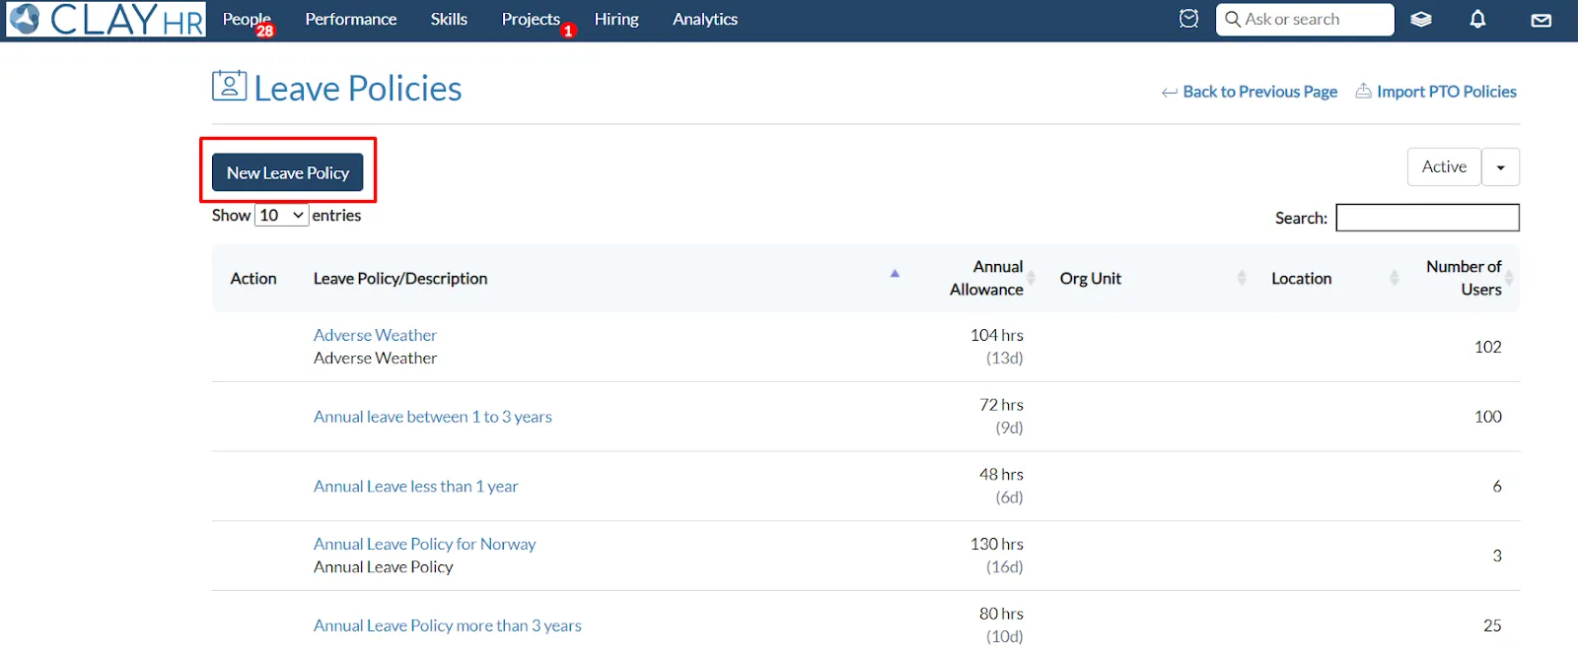Sort by Org Unit column

point(1090,279)
